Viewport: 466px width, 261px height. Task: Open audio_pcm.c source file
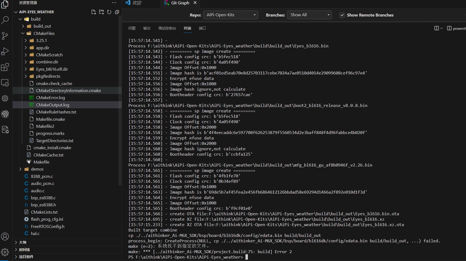tap(43, 183)
